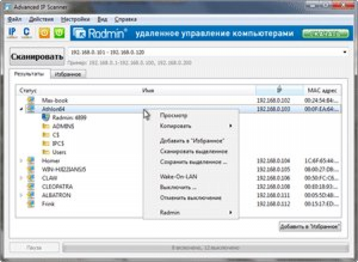This screenshot has height=262, width=358.
Task: Click the CLEOPATRA computer icon
Action: pos(31,186)
